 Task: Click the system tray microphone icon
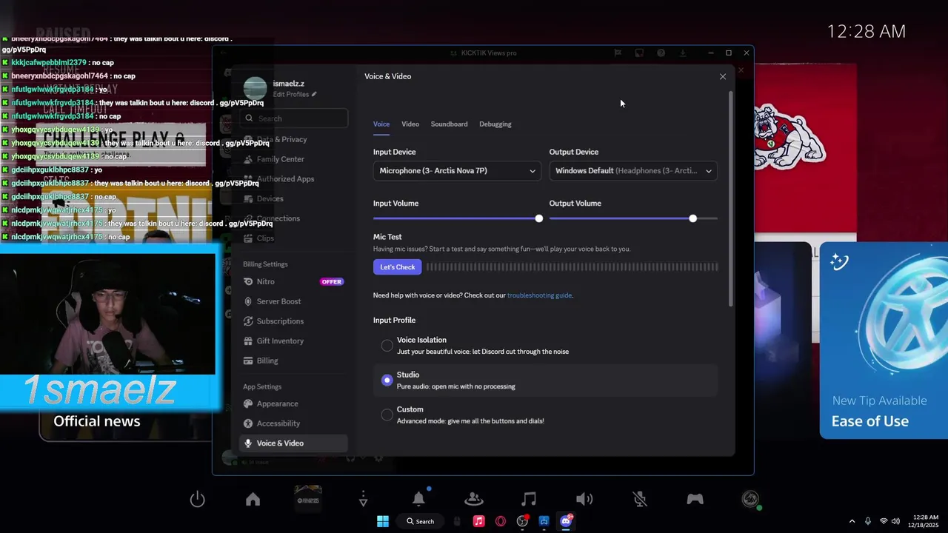point(868,521)
